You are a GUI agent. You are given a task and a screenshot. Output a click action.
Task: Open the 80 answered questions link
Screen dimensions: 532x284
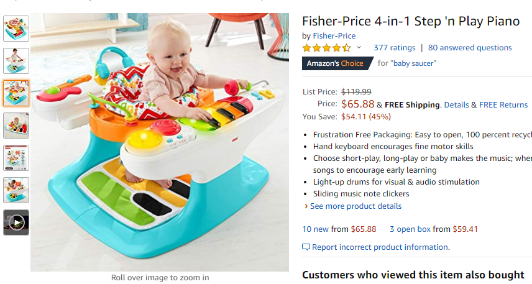pos(470,48)
